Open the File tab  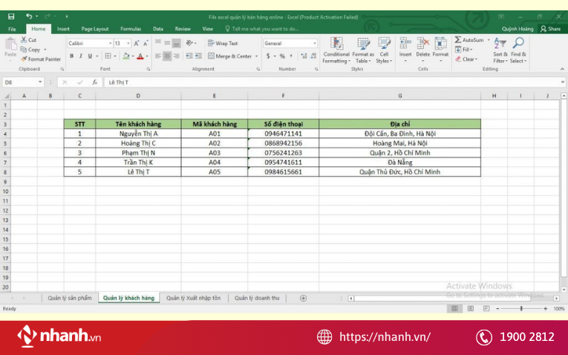tap(12, 29)
